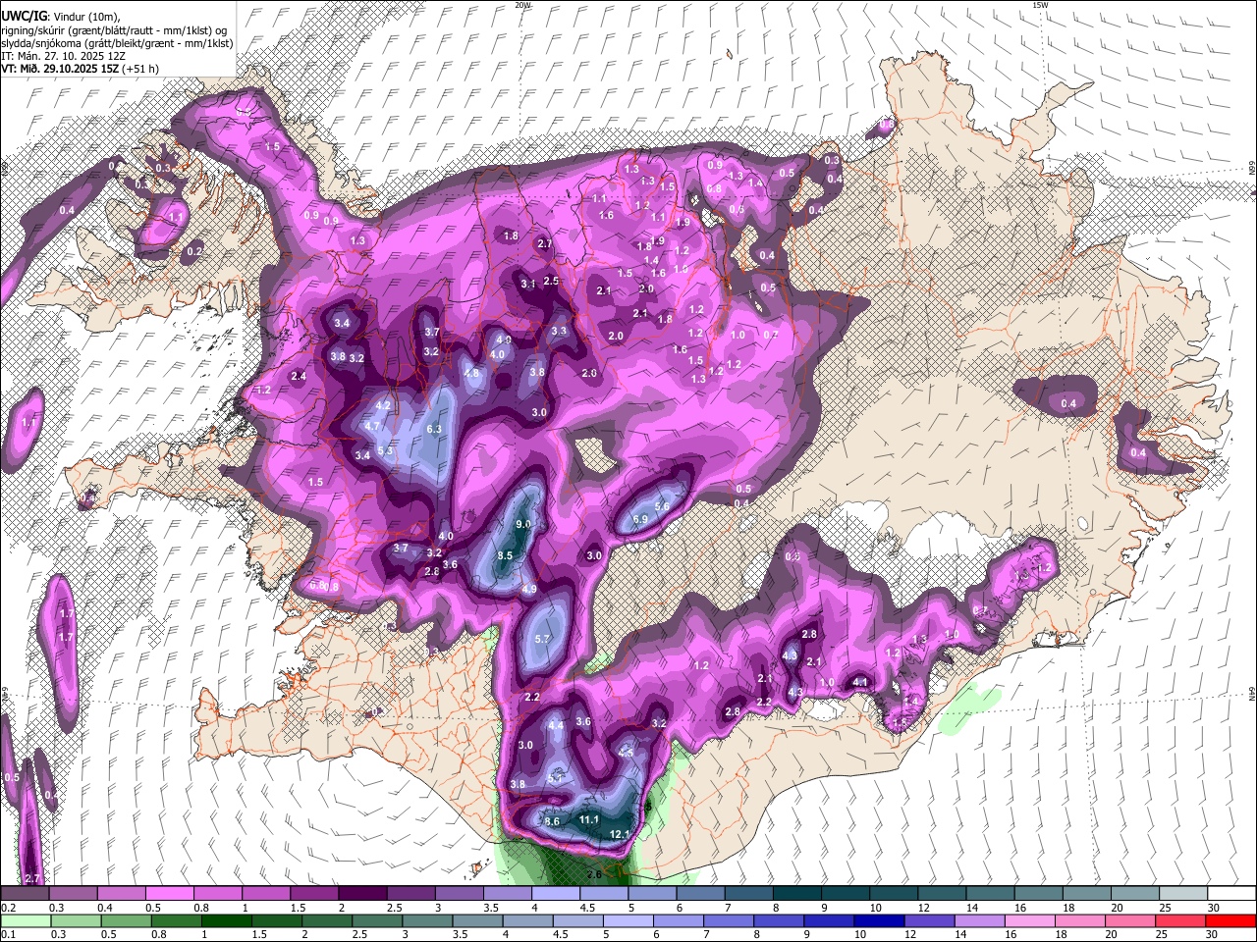Select the upper legend swatch labelled 25

point(1184,894)
